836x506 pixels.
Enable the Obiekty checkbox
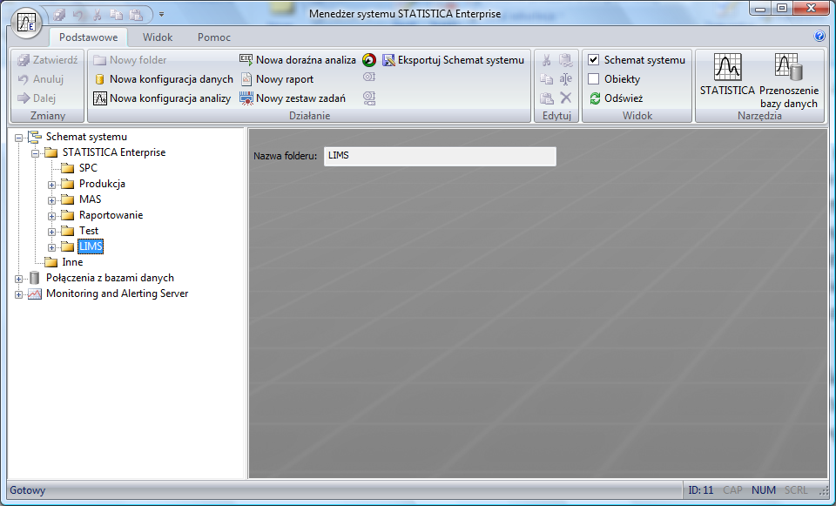(x=593, y=79)
